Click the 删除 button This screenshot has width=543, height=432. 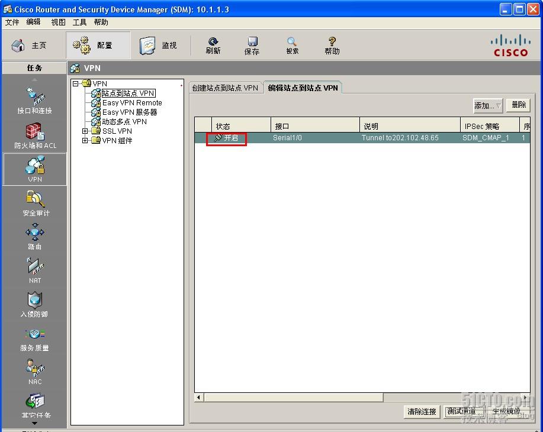[518, 105]
